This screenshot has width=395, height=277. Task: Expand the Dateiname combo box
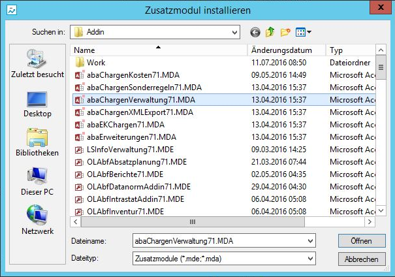(x=309, y=240)
